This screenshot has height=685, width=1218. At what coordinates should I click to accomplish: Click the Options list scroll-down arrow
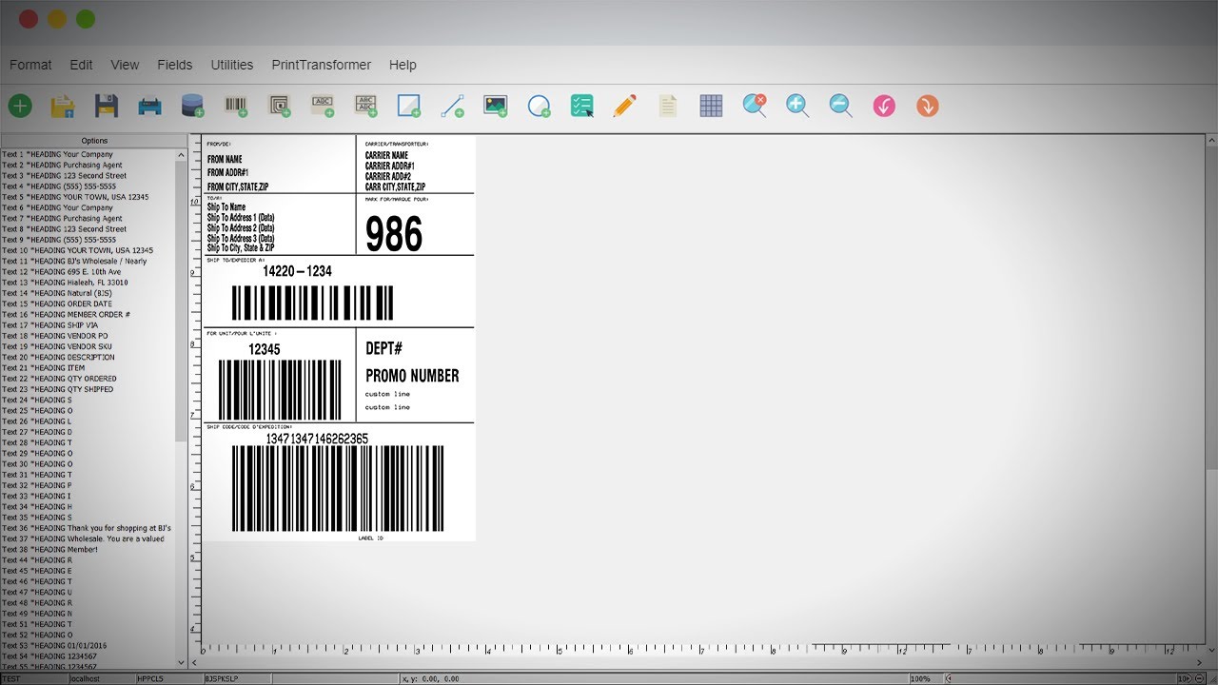click(x=182, y=662)
